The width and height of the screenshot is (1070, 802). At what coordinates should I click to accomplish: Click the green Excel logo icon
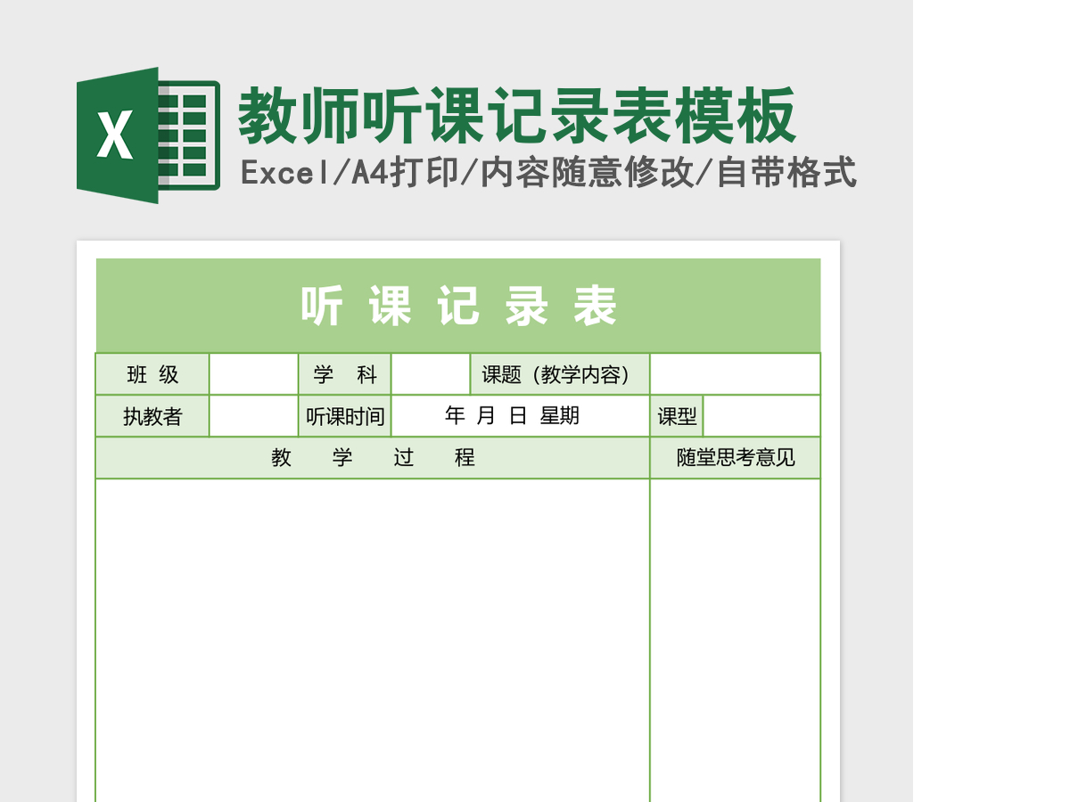click(148, 135)
